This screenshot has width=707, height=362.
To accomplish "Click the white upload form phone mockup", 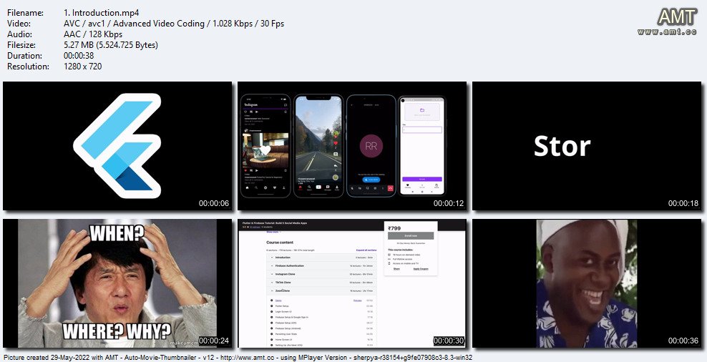I will click(x=422, y=146).
